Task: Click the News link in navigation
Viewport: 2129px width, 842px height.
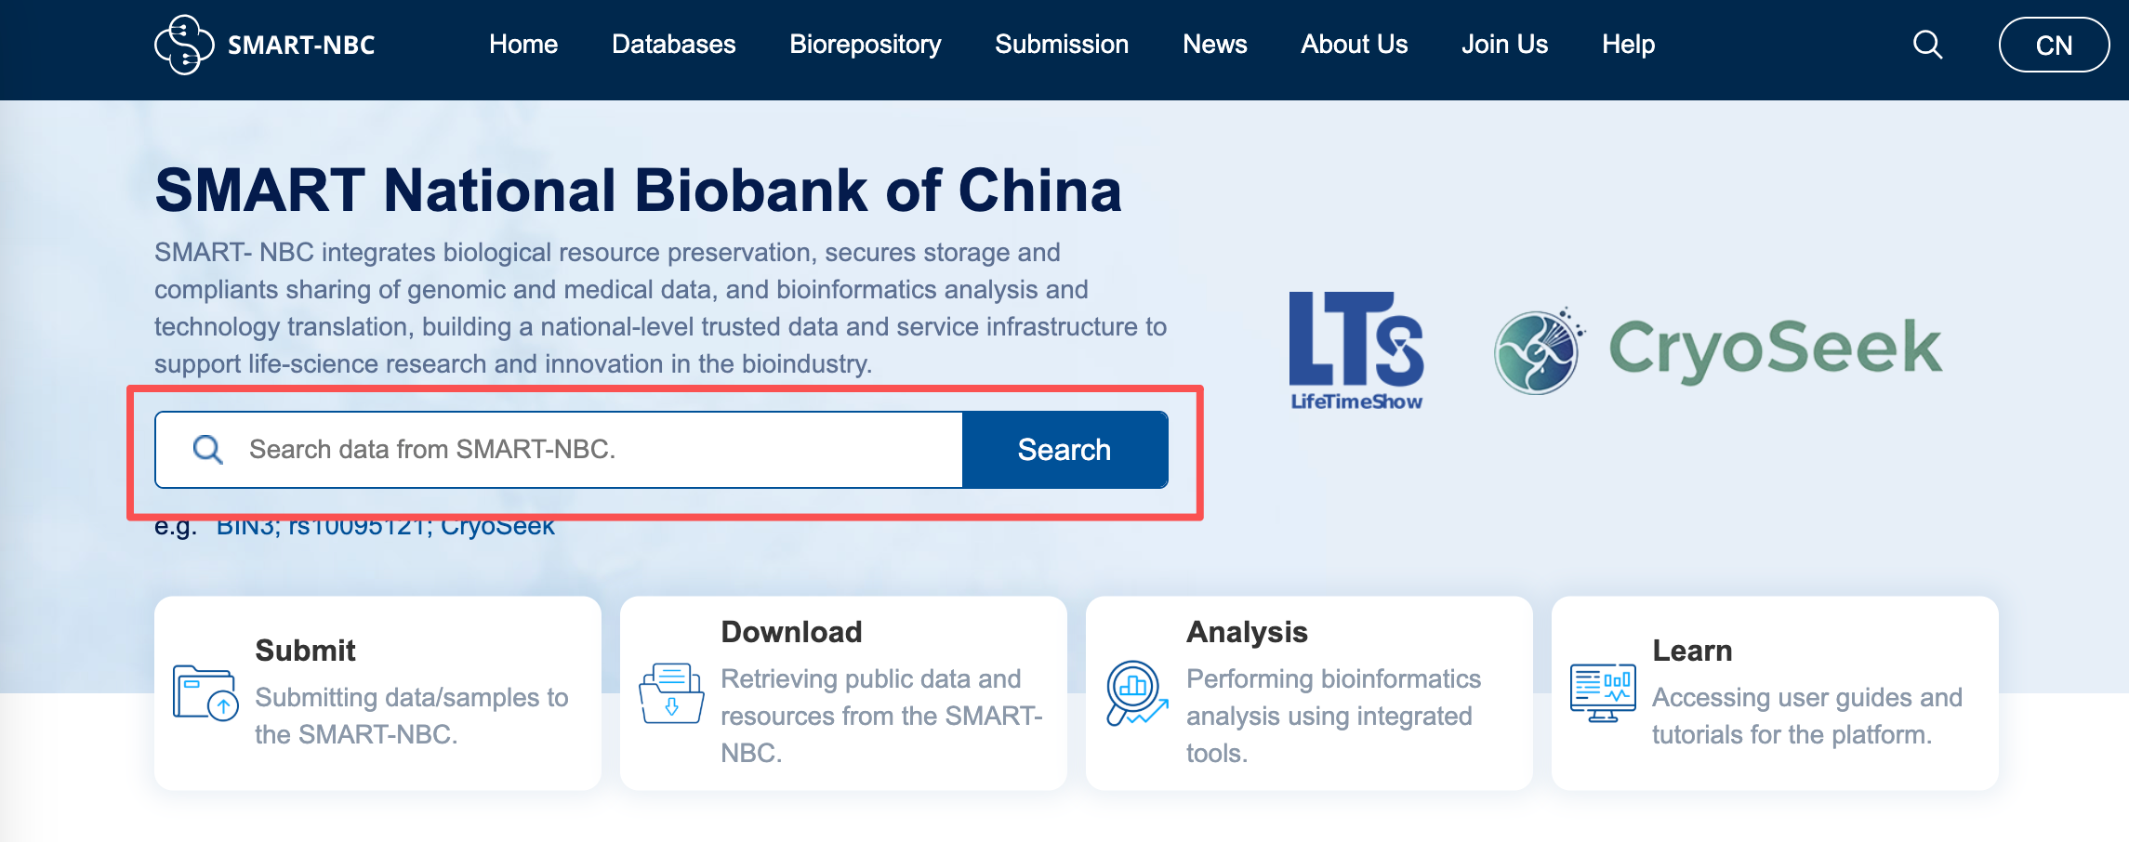Action: [1214, 45]
